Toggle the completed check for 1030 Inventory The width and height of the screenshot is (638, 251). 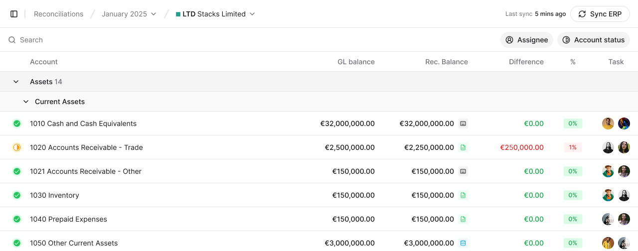[x=17, y=195]
